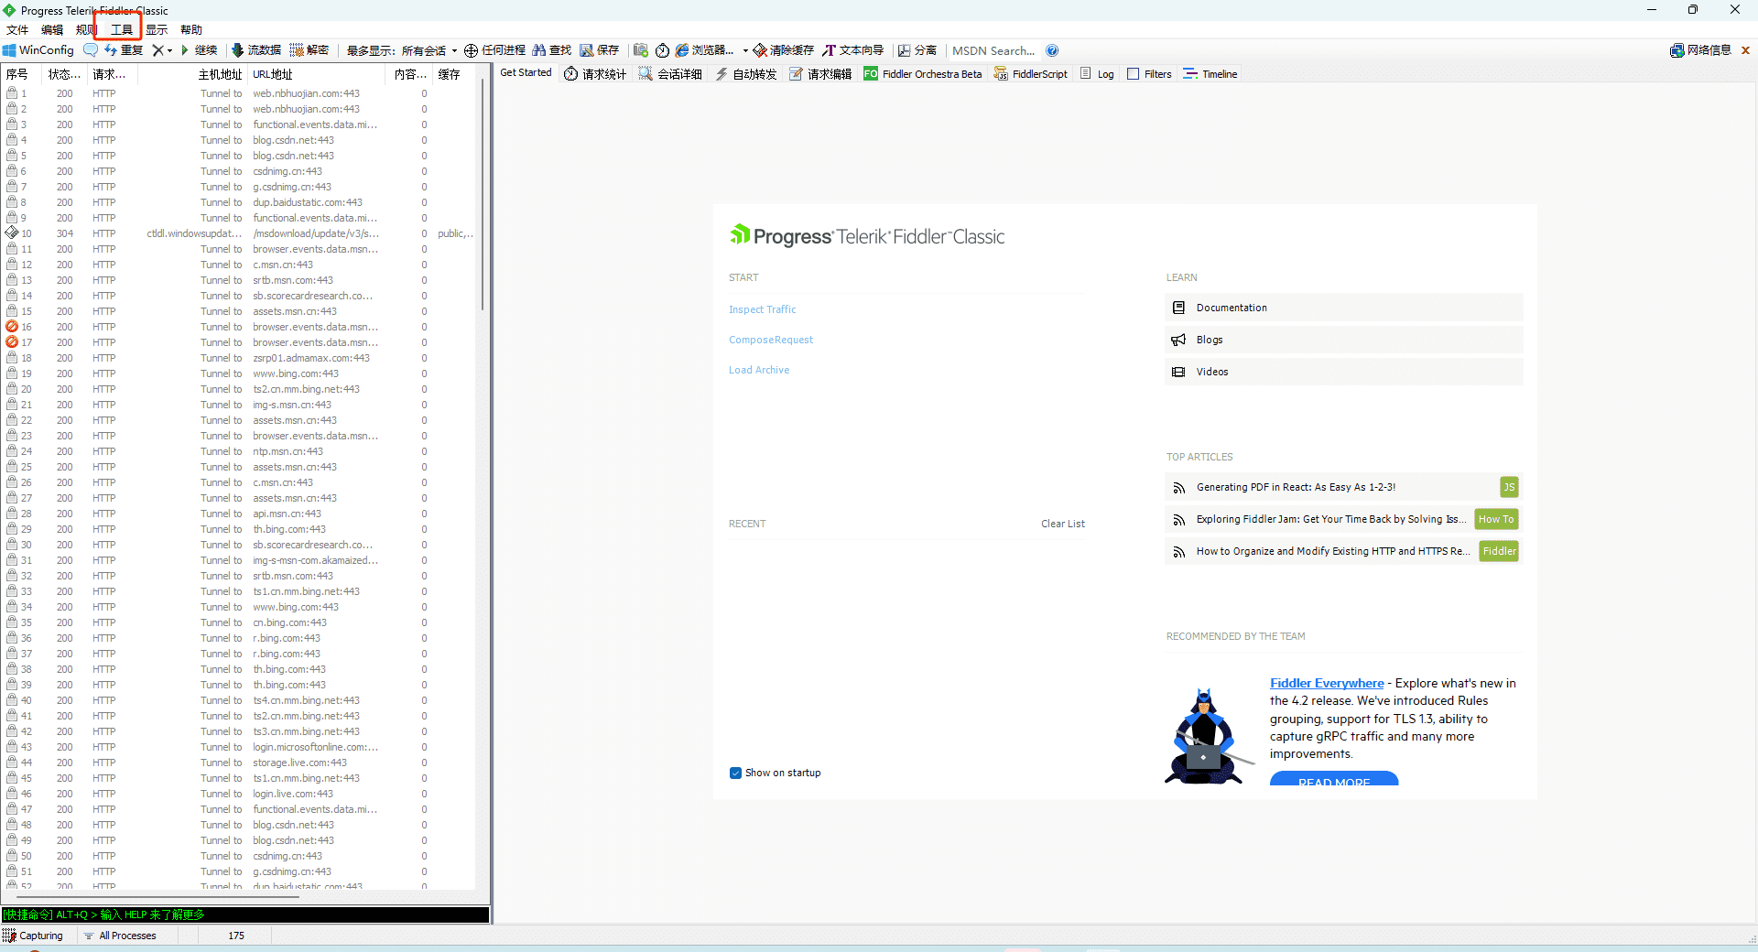Switch to the Get Started tab
Viewport: 1758px width, 952px height.
point(526,73)
